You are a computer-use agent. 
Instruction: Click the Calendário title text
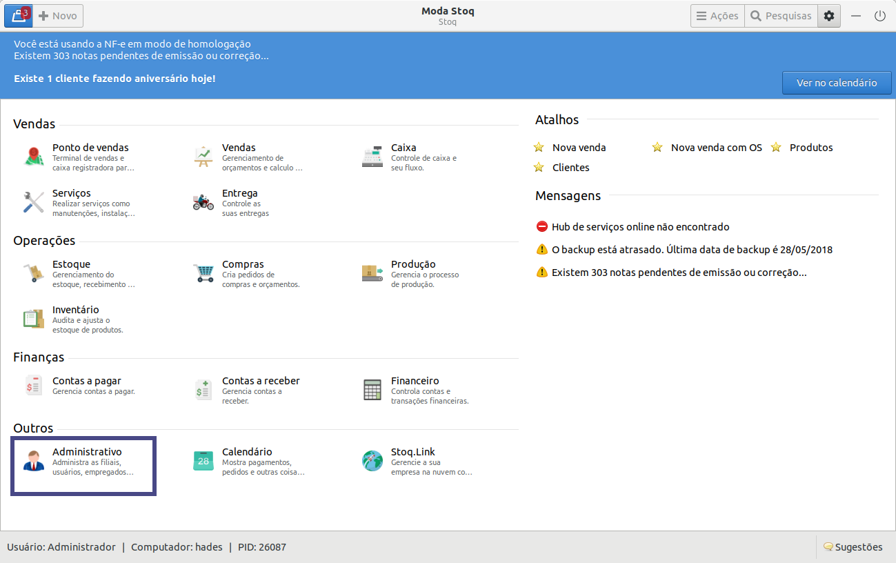click(247, 452)
